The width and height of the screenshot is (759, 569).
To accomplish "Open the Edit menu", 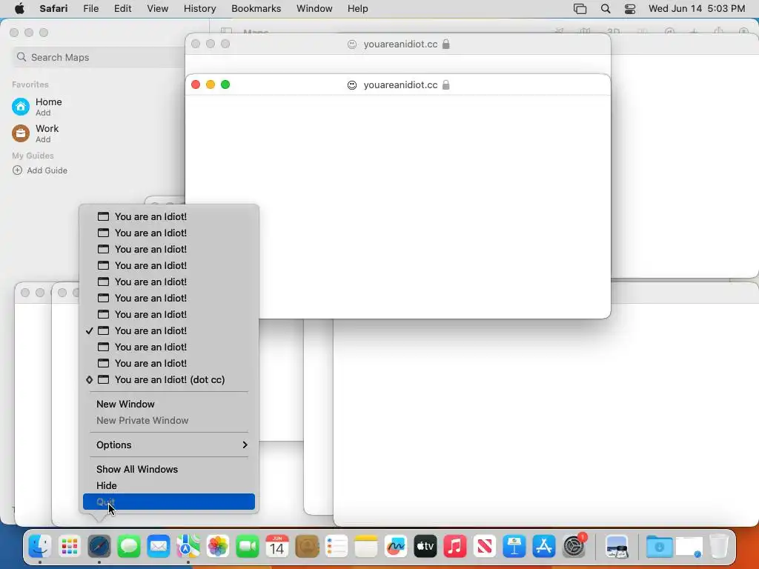I will 123,8.
